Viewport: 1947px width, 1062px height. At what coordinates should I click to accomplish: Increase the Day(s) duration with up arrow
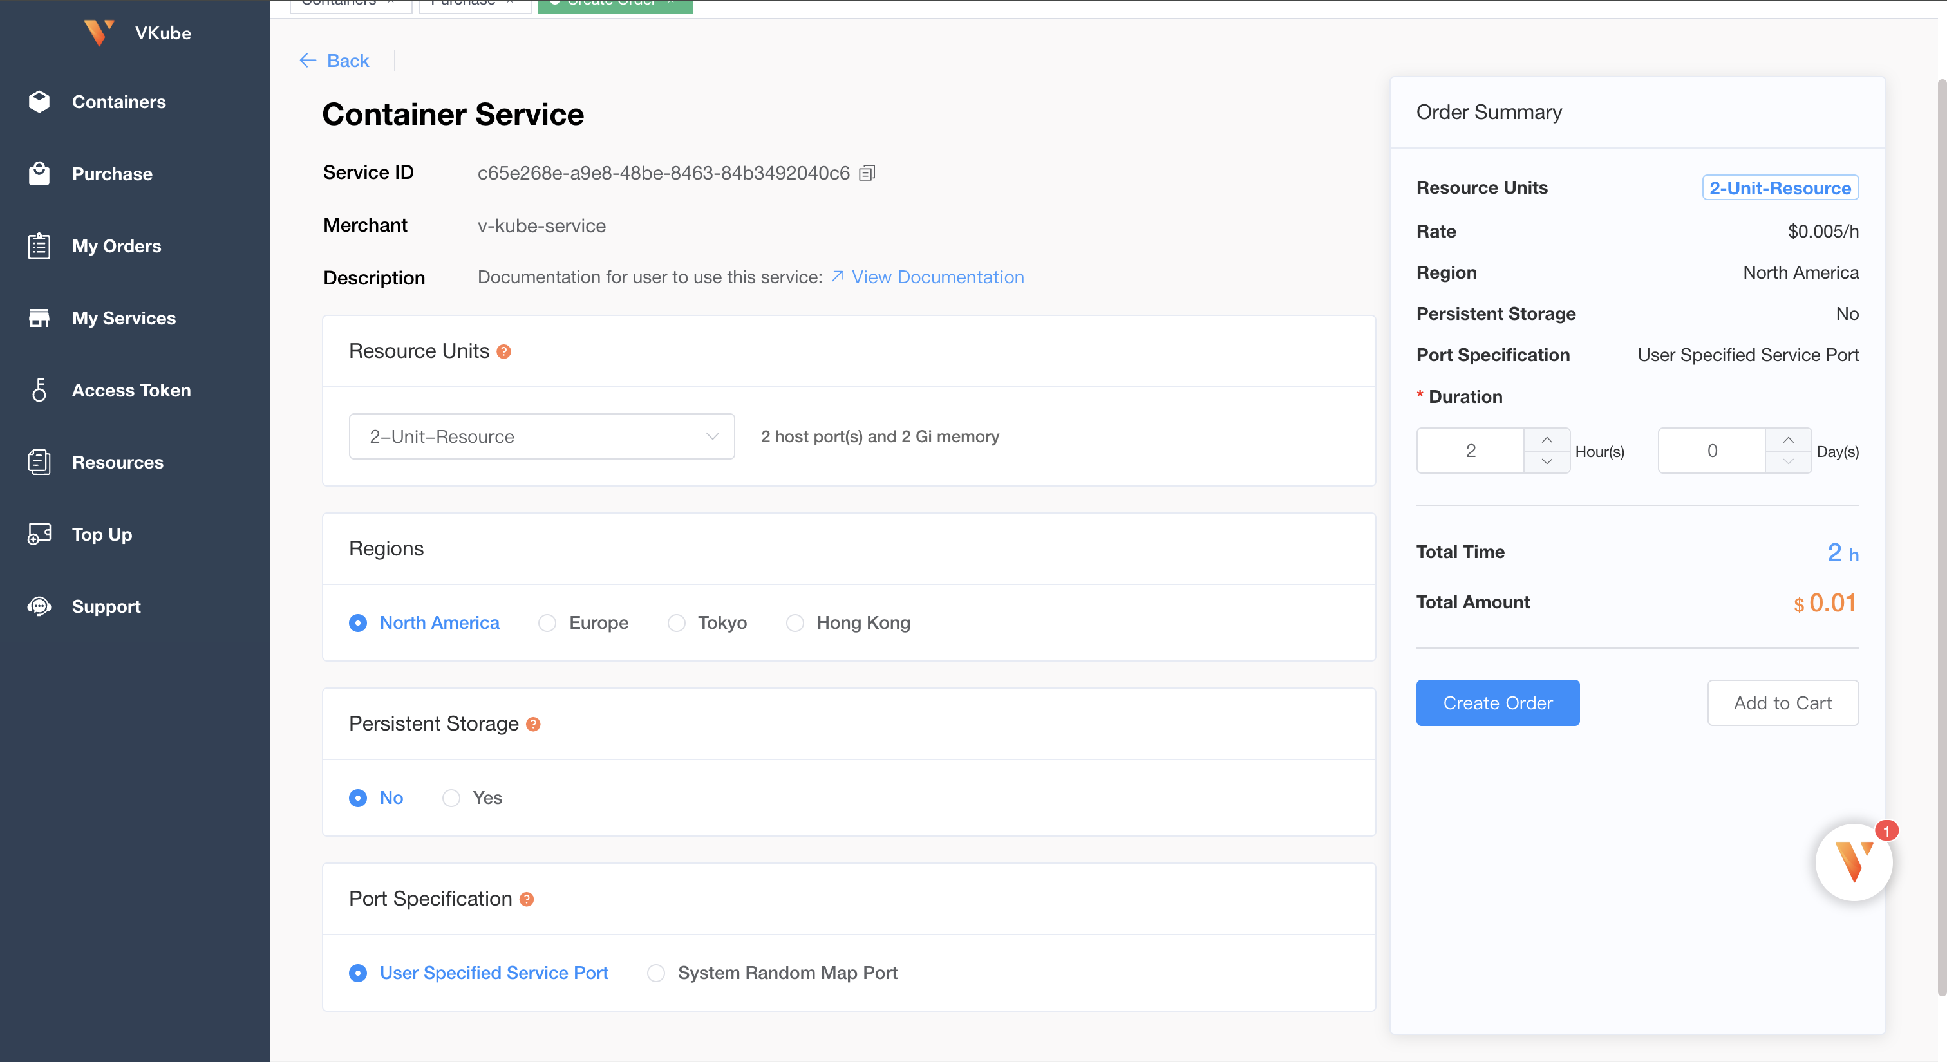pos(1787,440)
